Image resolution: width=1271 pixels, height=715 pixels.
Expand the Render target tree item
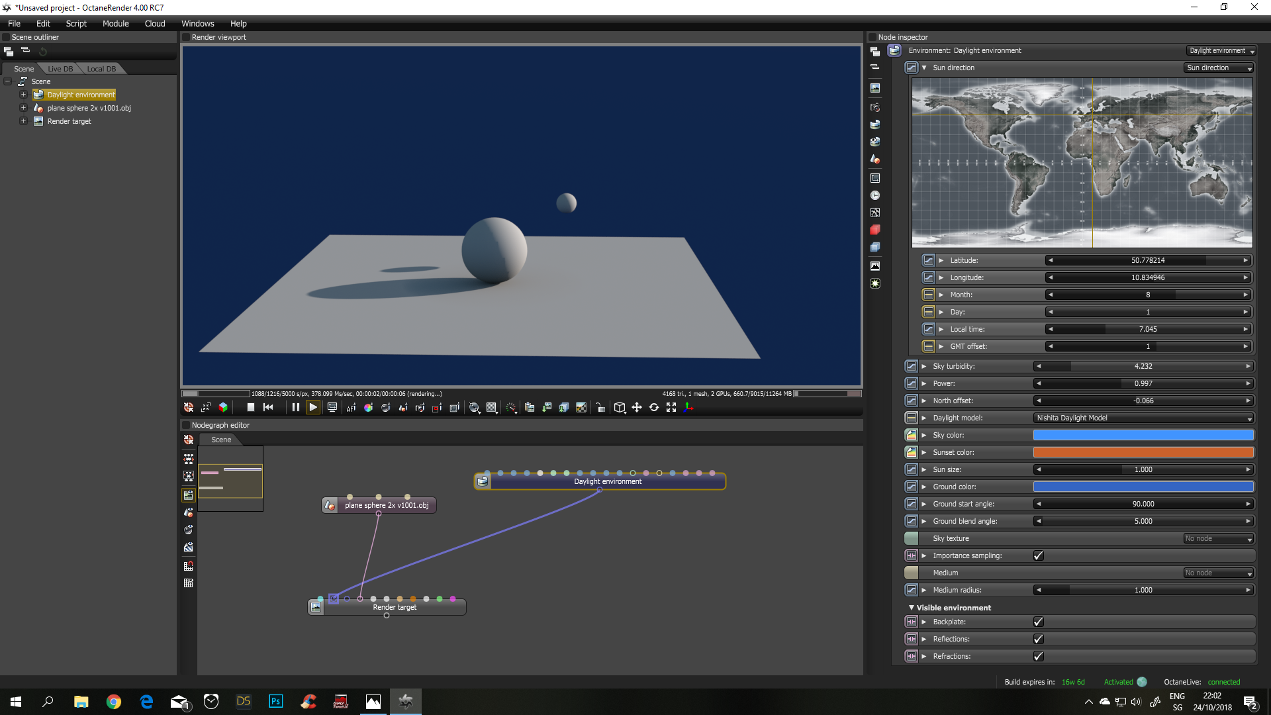point(23,121)
